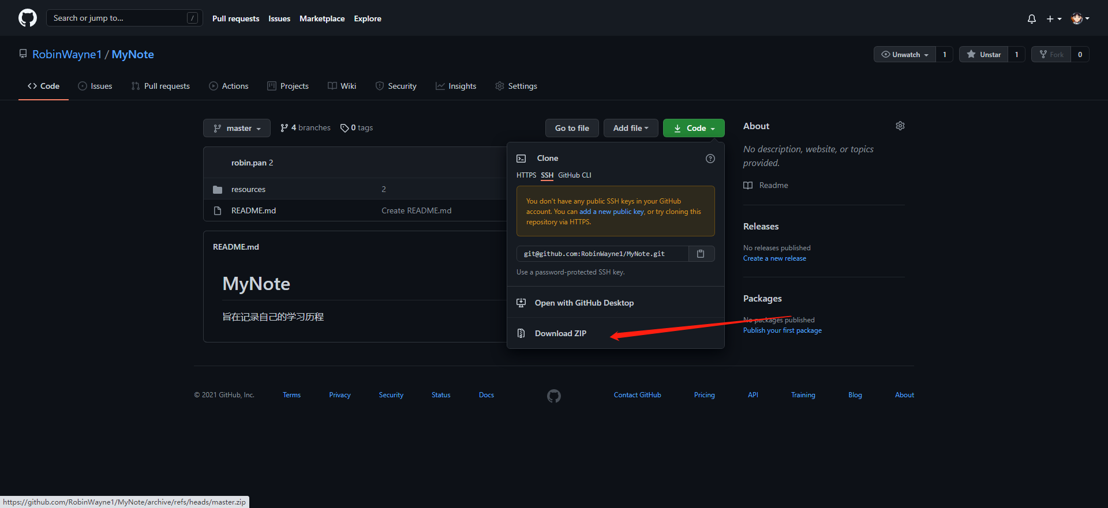Open the repository Settings tab
Image resolution: width=1108 pixels, height=508 pixels.
tap(516, 86)
